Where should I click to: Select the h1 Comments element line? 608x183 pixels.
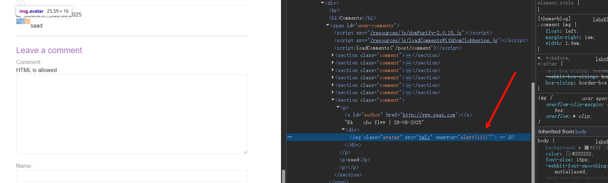tap(352, 18)
